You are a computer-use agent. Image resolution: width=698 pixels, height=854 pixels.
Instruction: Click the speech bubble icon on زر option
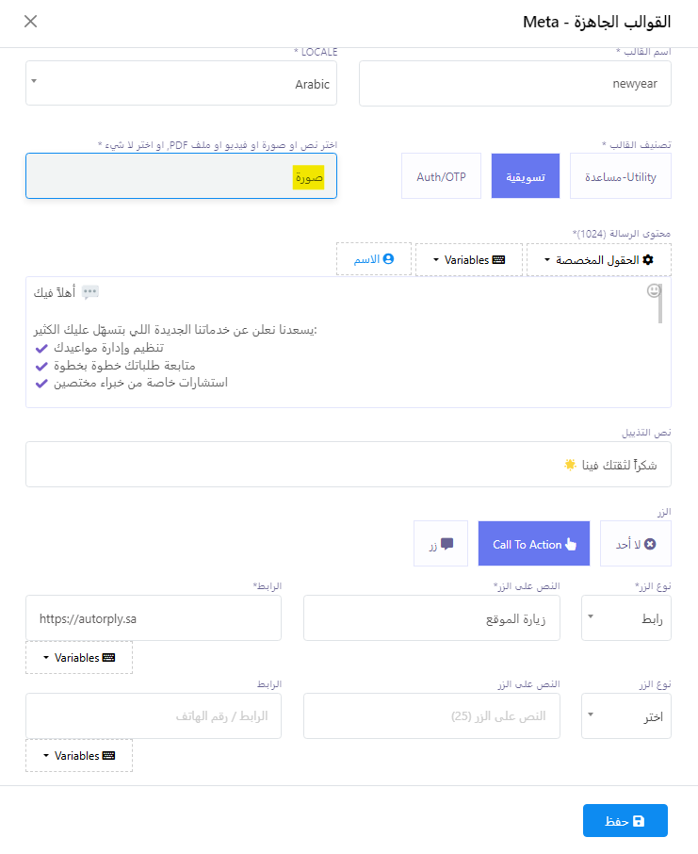pyautogui.click(x=447, y=544)
